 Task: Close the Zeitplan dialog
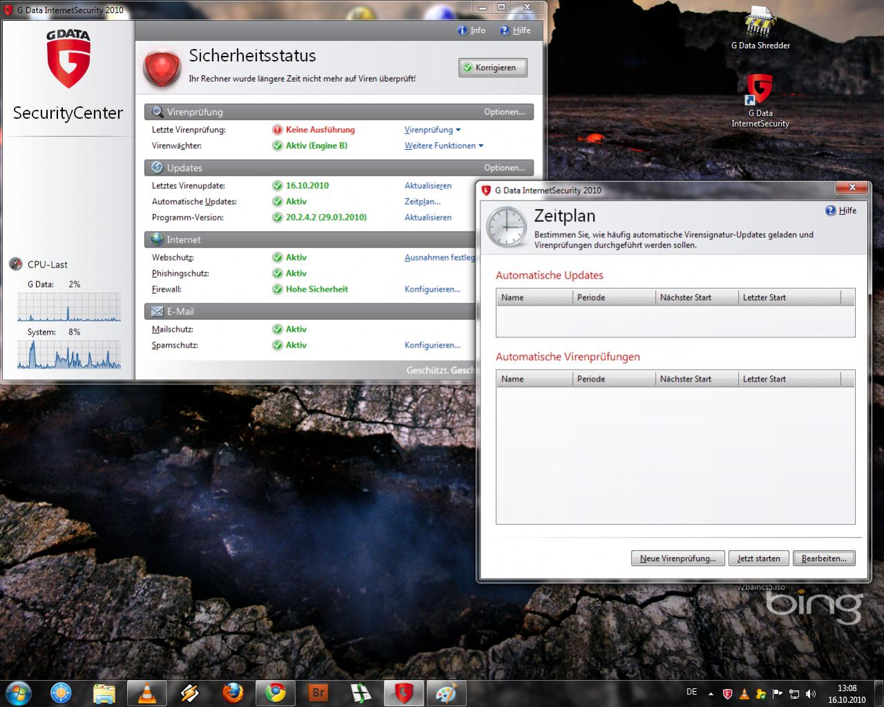pyautogui.click(x=852, y=187)
